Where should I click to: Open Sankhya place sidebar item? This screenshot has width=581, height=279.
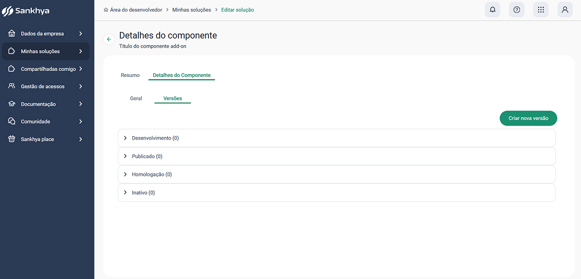(x=46, y=139)
